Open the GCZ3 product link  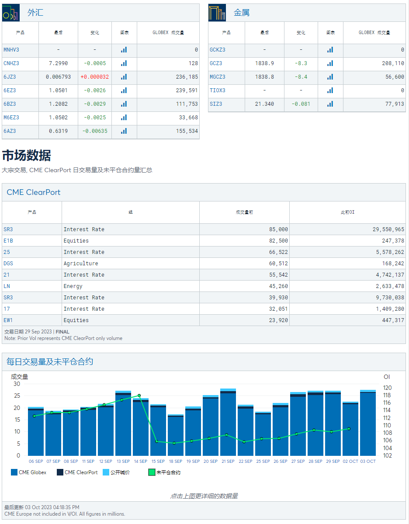pyautogui.click(x=216, y=63)
